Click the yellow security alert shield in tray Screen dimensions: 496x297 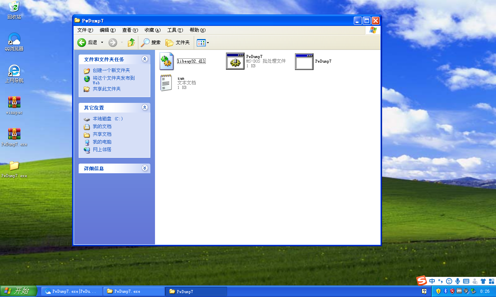click(438, 291)
